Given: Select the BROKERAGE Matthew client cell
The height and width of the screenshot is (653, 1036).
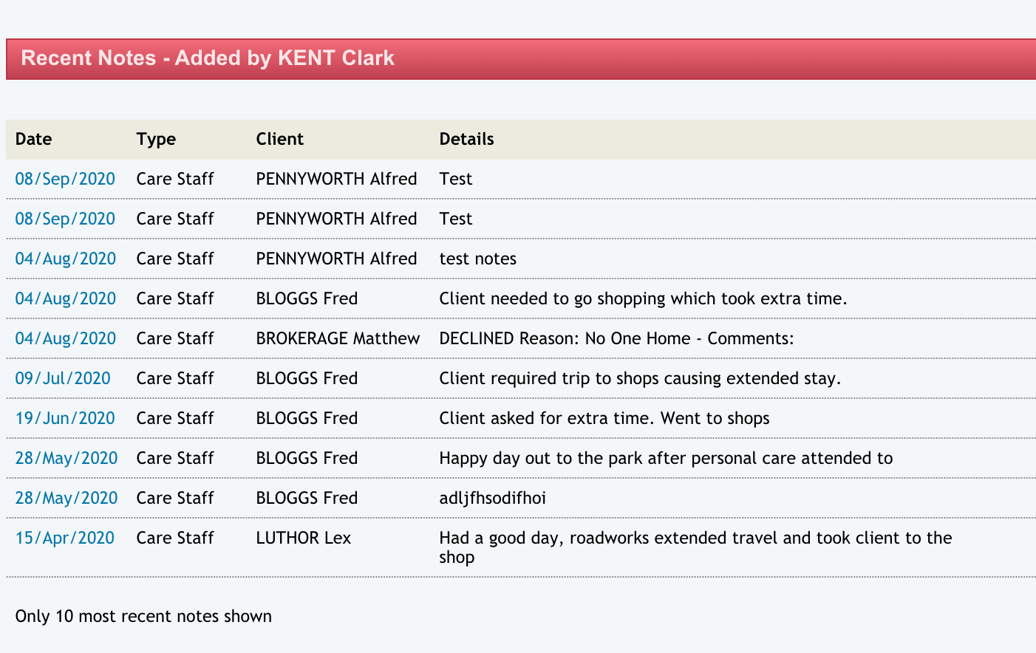Looking at the screenshot, I should (338, 338).
